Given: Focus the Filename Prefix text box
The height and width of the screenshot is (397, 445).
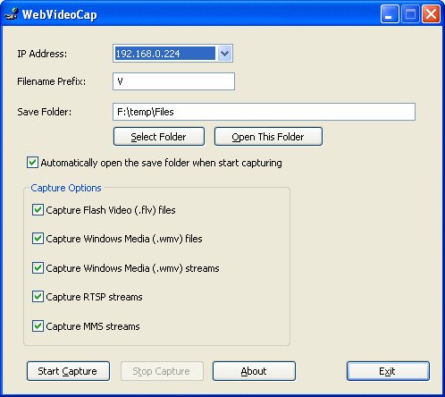Looking at the screenshot, I should 173,81.
